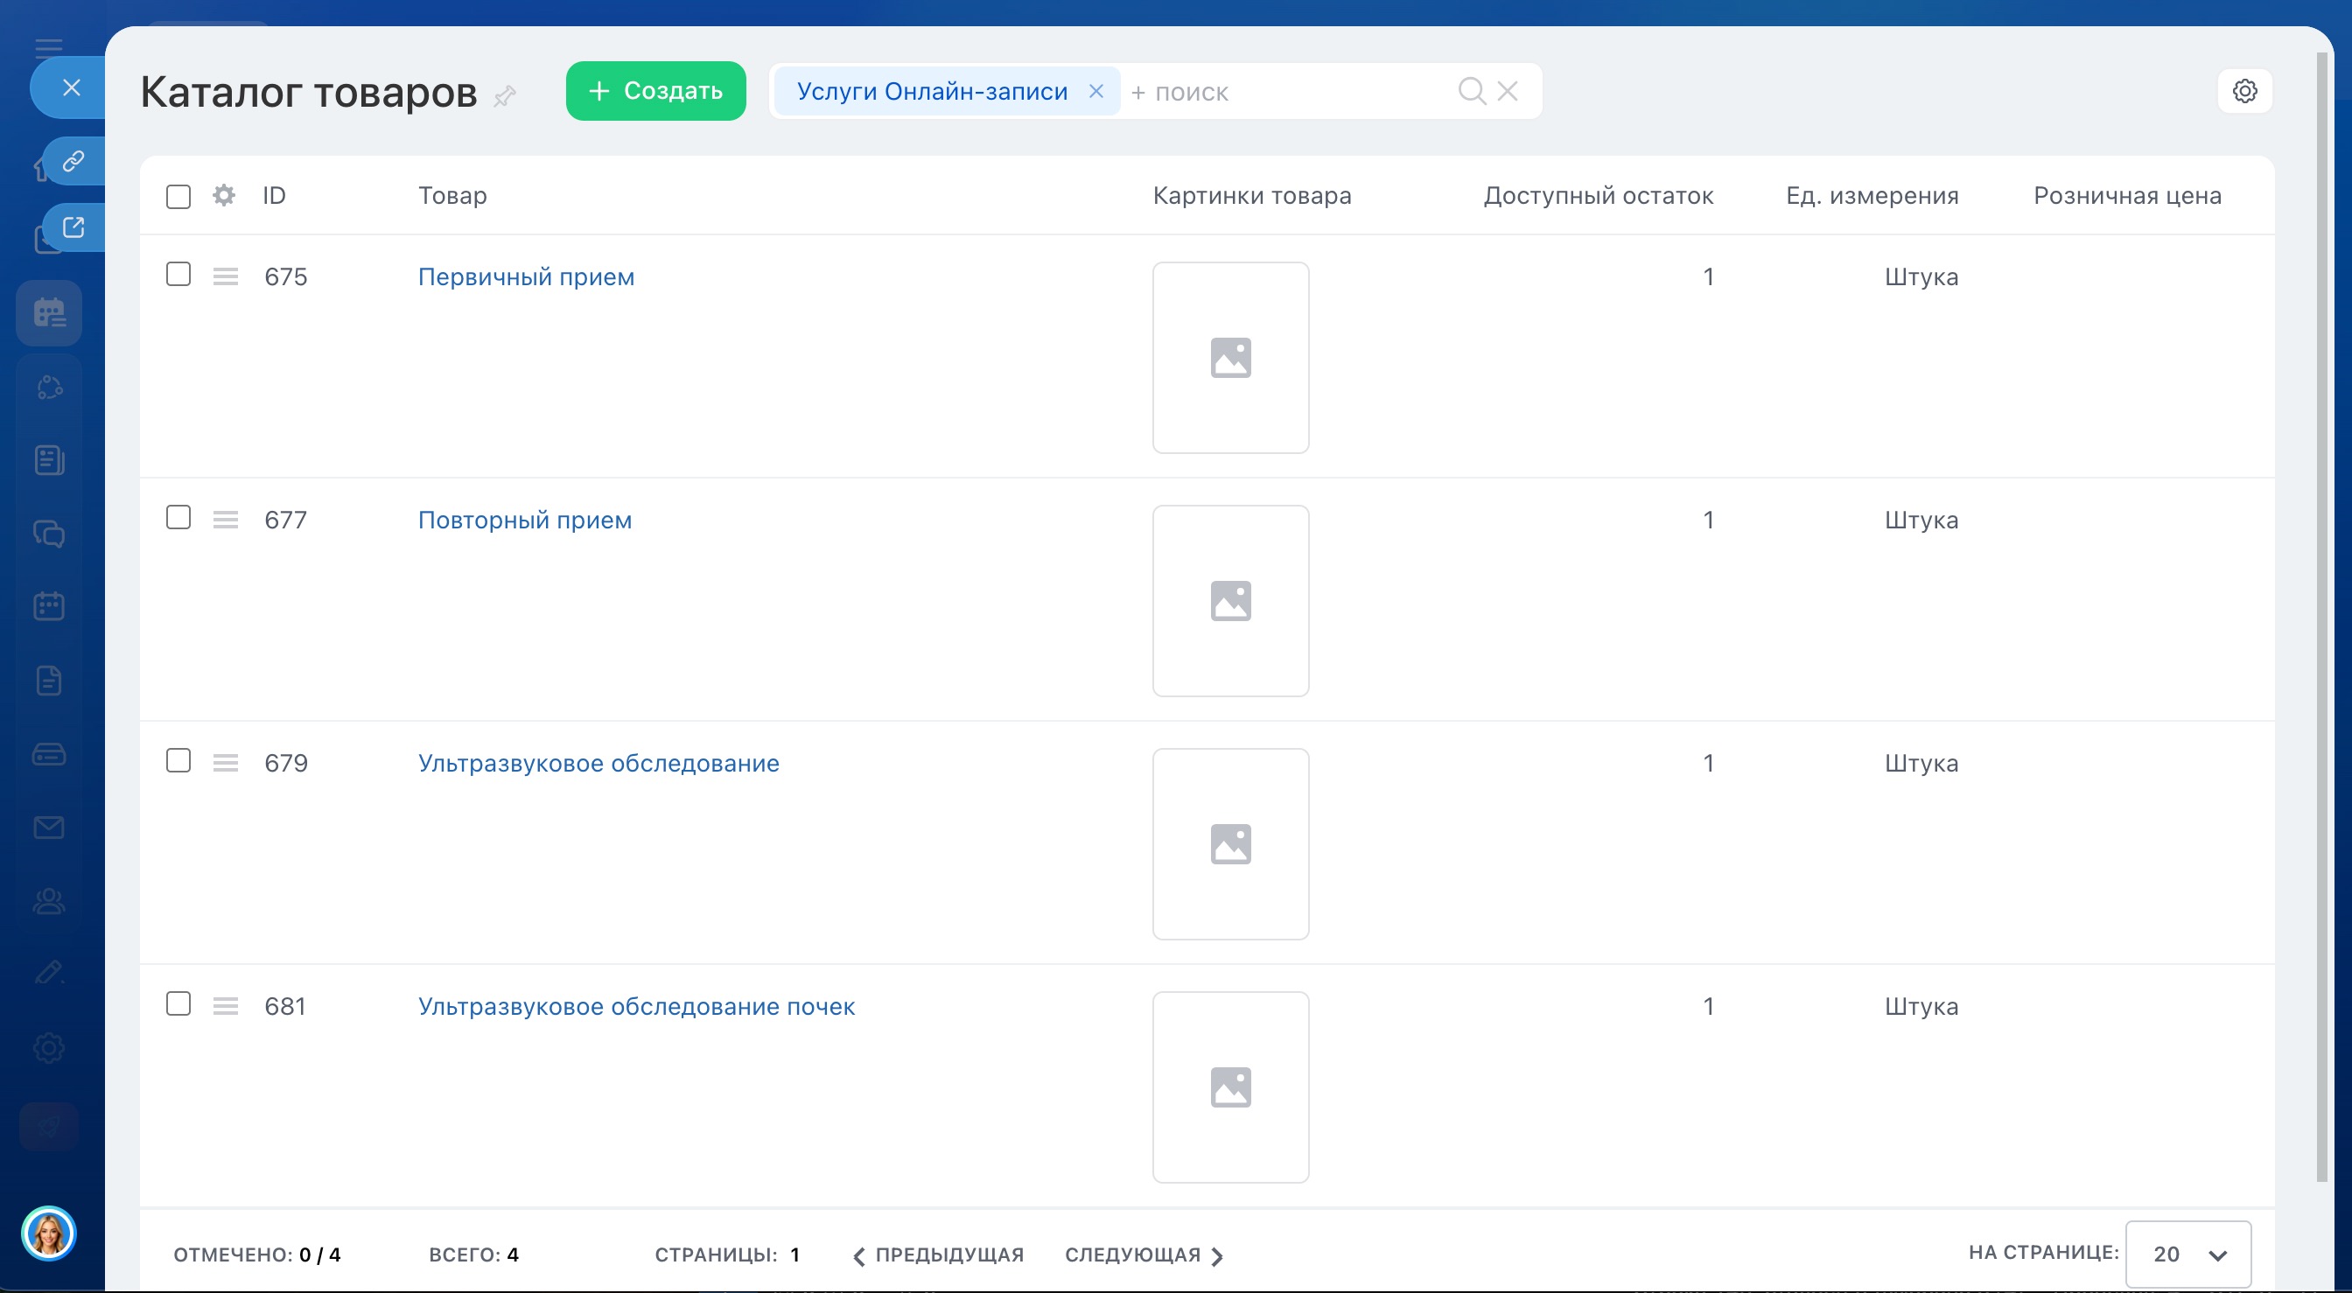Check the box for Повторный прием row
This screenshot has height=1293, width=2352.
pyautogui.click(x=178, y=518)
